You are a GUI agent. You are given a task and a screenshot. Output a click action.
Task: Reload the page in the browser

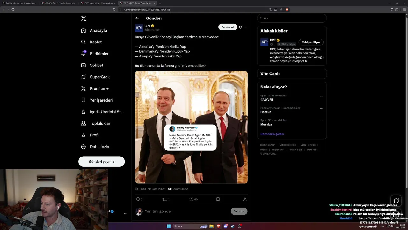tap(13, 10)
